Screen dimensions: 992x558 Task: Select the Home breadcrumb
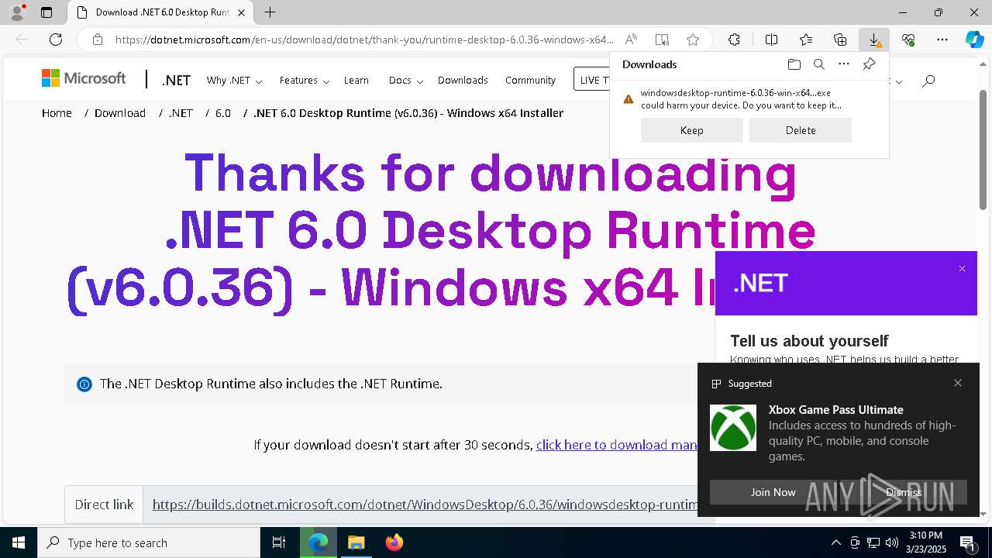pos(57,113)
